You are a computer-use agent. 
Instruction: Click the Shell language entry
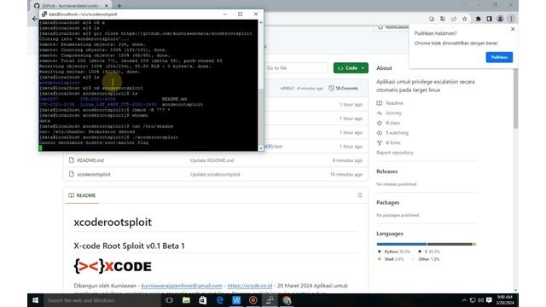[391, 259]
